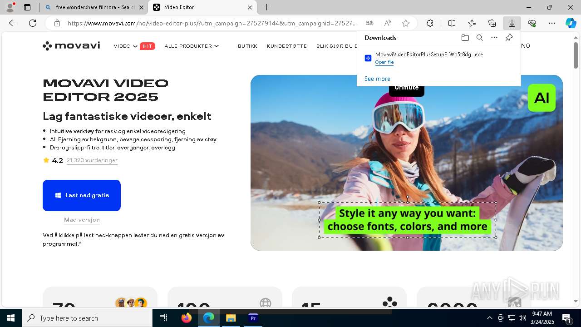Open KUNDESTØTTE menu item
The image size is (581, 327).
pos(287,46)
